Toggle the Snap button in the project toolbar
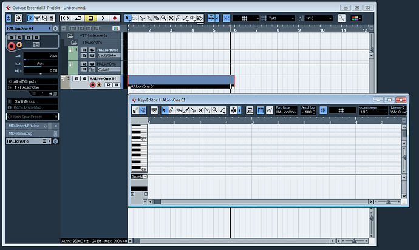Viewport: 419px width, 250px height. [x=227, y=18]
